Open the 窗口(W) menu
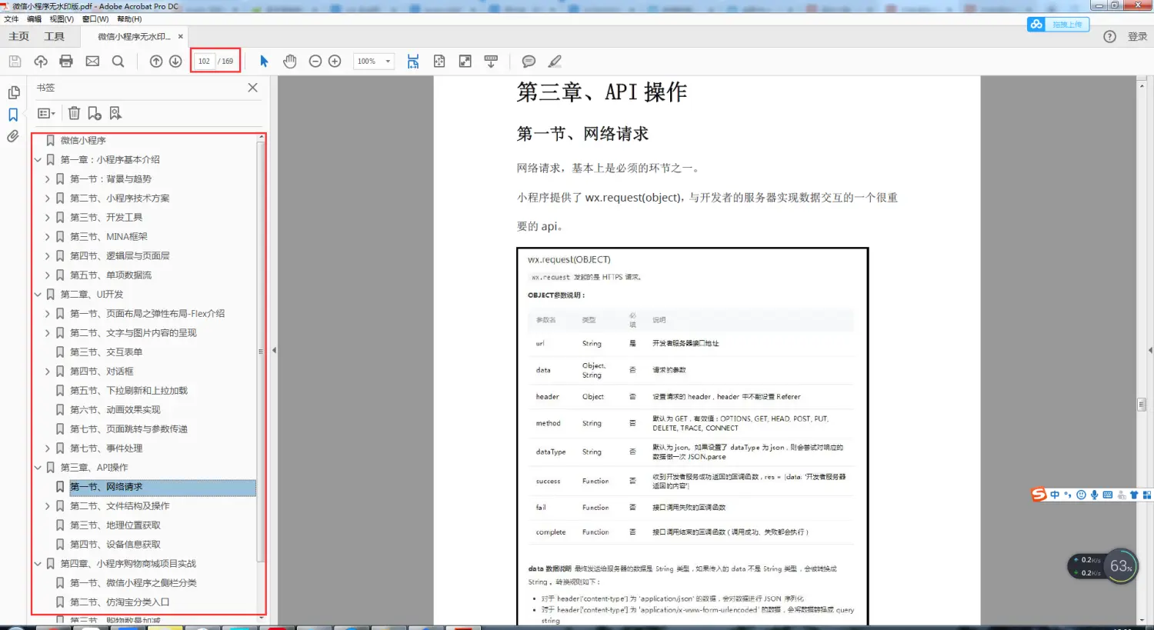The image size is (1154, 630). point(95,19)
